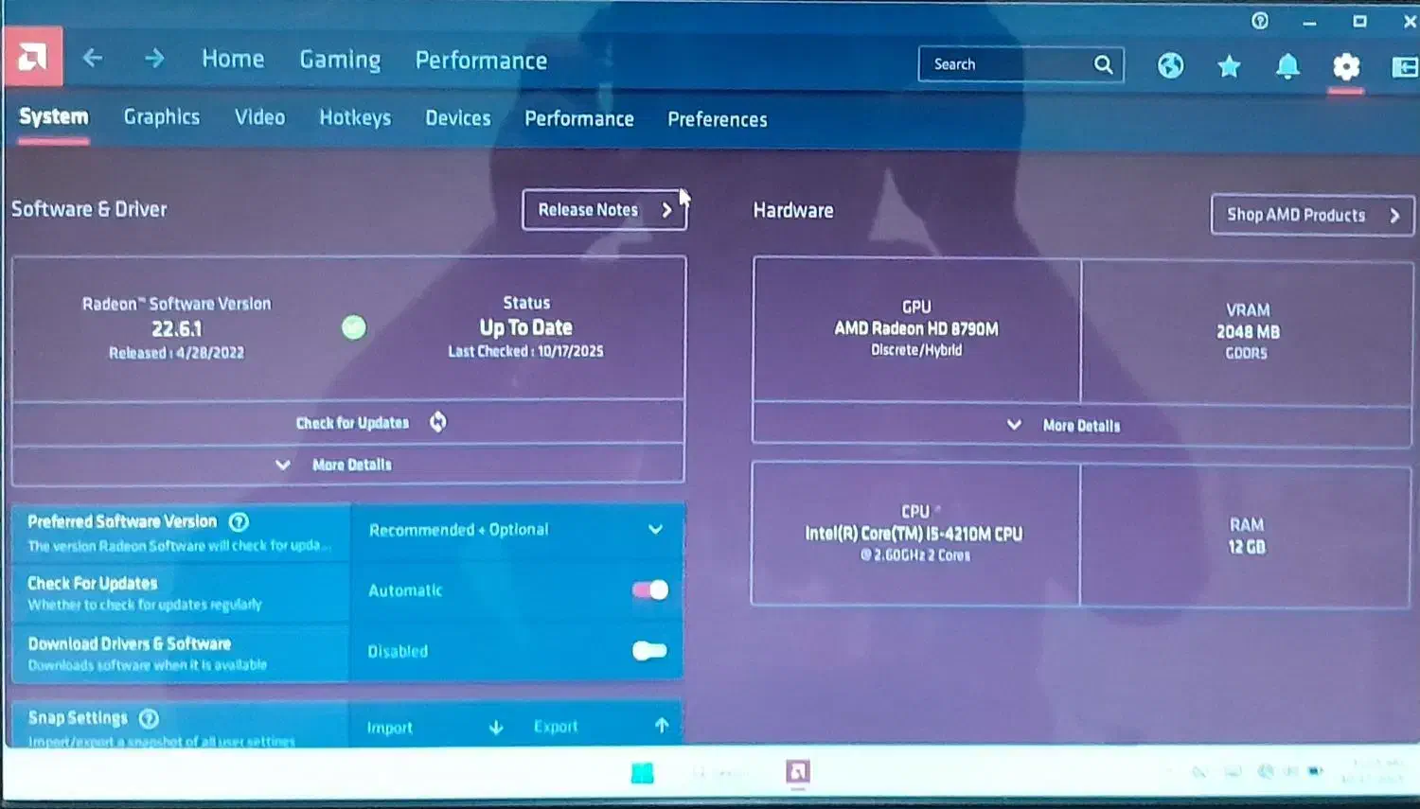
Task: Minimize the AMD Software window
Action: click(1309, 22)
